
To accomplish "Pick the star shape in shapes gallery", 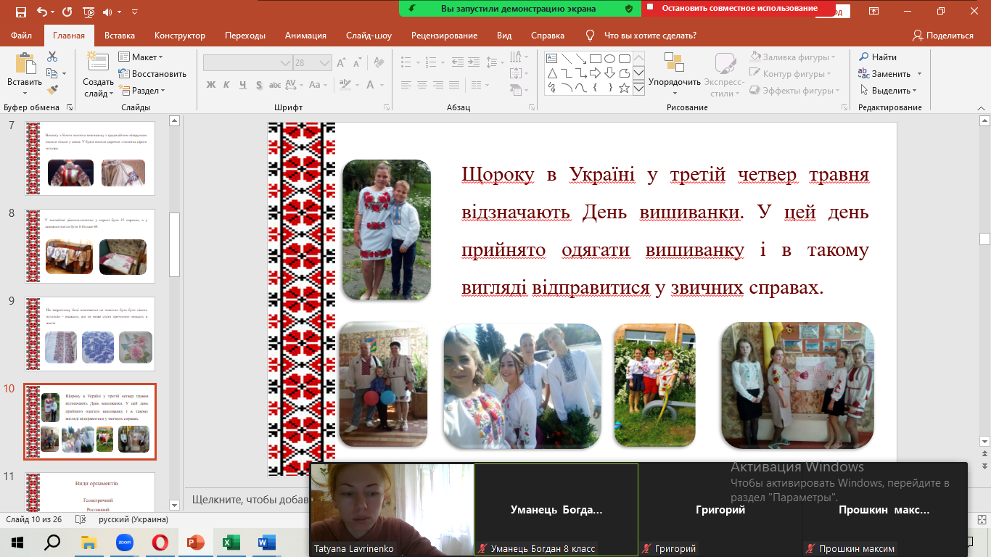I will (624, 88).
